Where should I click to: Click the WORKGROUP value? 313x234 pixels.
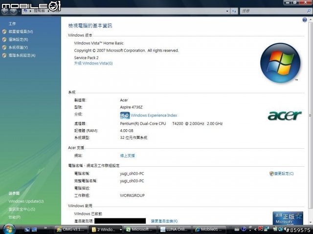132,195
